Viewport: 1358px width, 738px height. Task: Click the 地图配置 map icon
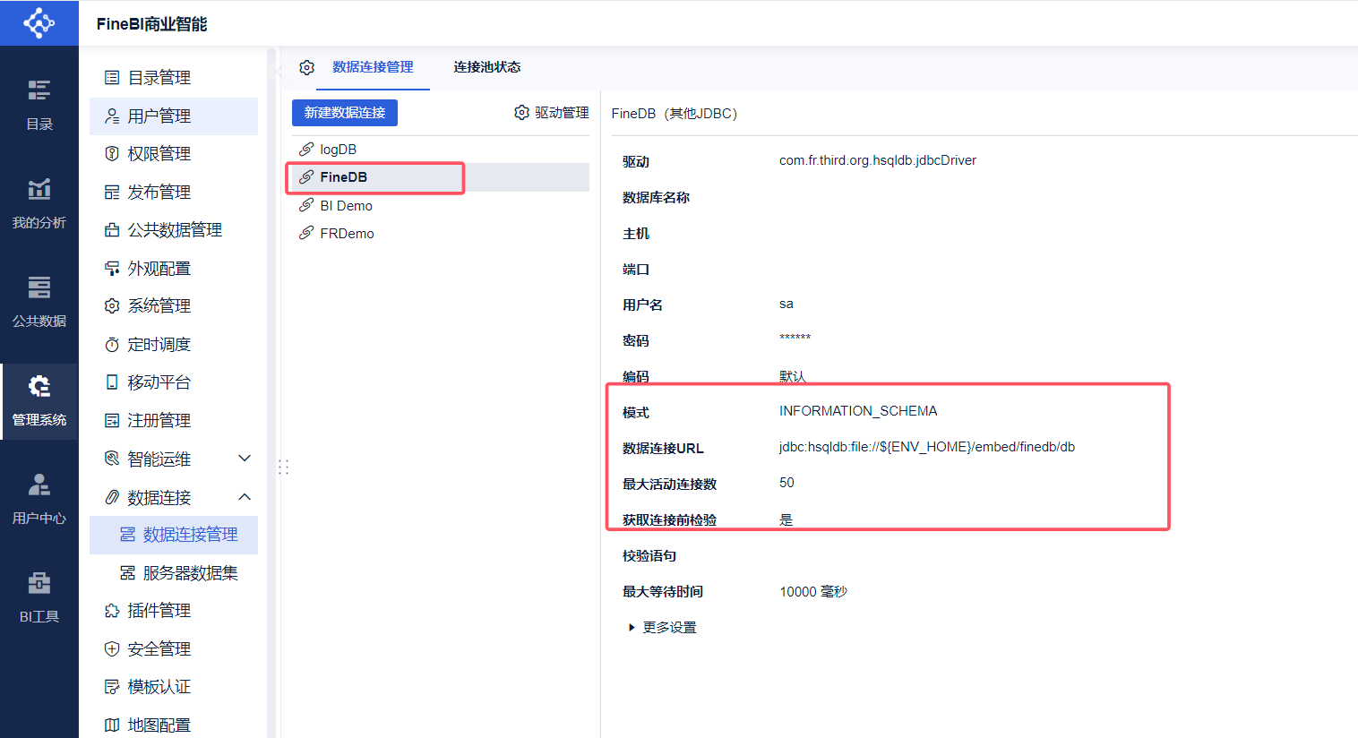coord(112,725)
